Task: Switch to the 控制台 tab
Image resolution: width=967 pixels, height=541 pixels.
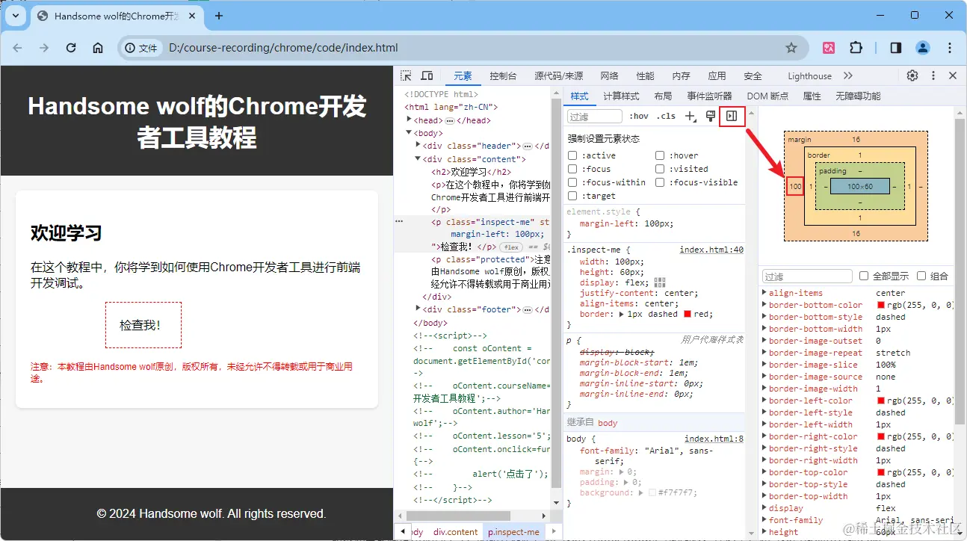Action: point(503,75)
